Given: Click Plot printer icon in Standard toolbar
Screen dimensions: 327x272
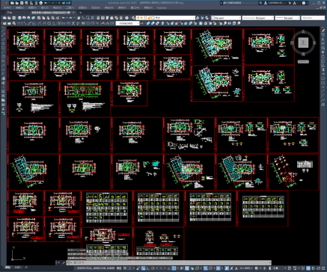Looking at the screenshot, I should click(x=19, y=18).
